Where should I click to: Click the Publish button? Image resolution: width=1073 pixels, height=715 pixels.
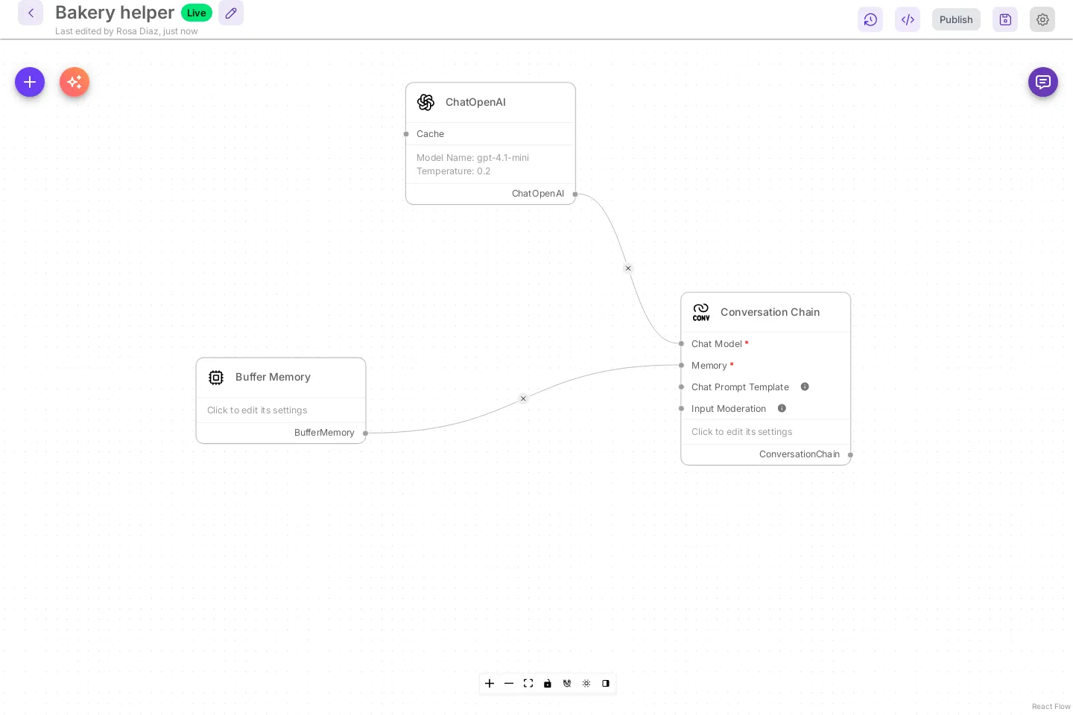[956, 19]
